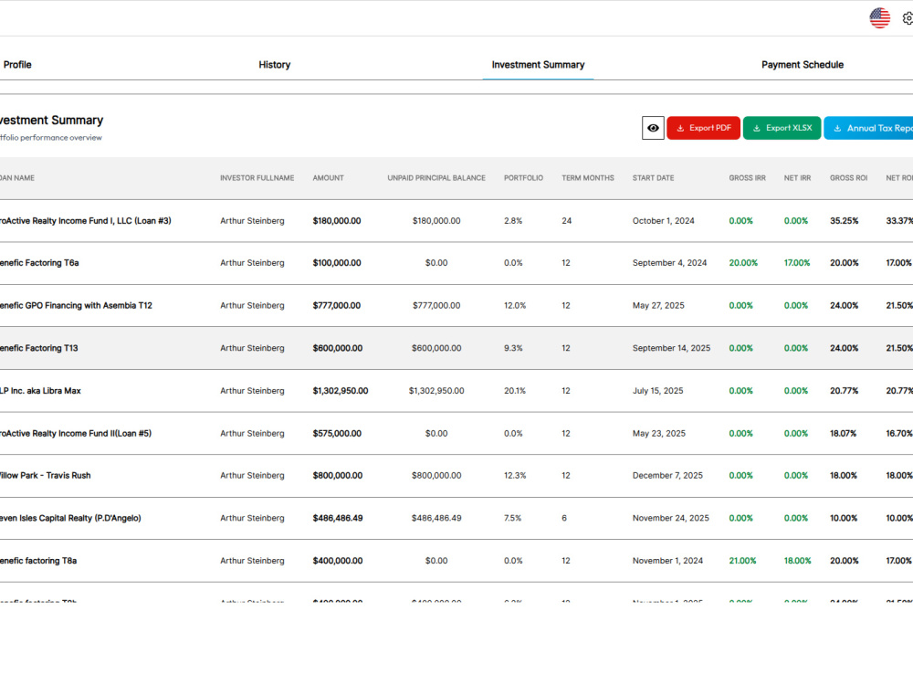Sort by Unpaid Principal Balance column header

[436, 178]
